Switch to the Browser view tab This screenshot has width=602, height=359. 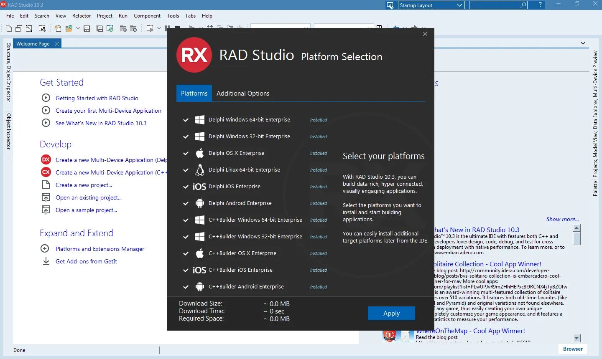573,349
